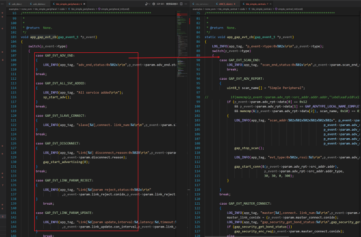
Task: Close the ble_simple_central.c tab
Action: coord(271,4)
